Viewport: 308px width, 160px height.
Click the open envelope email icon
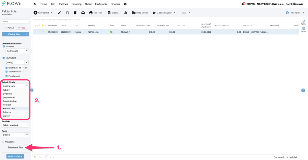[83, 13]
